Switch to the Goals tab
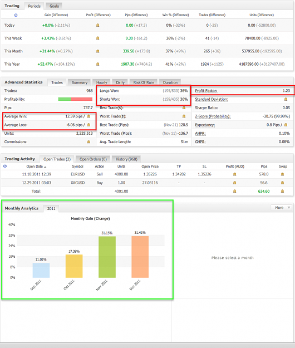Screen dimensions: 295x348 [54, 6]
